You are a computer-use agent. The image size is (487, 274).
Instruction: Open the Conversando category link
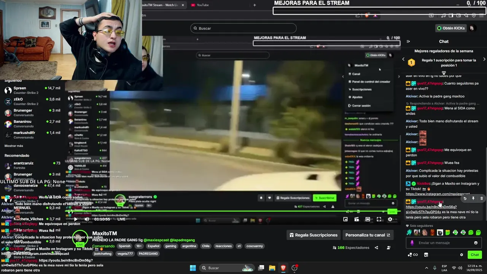103,246
